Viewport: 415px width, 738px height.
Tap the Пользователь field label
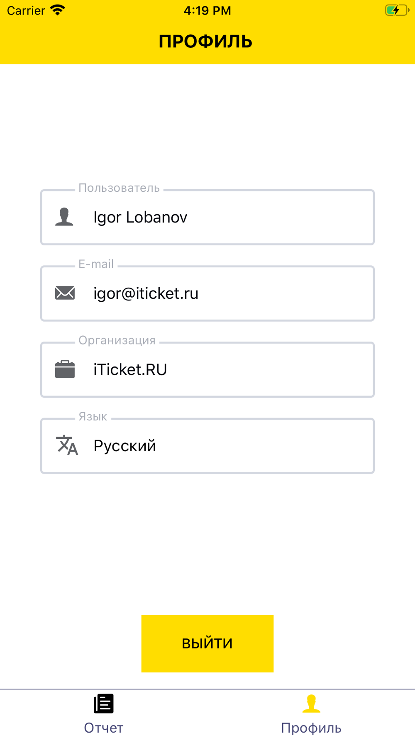point(119,188)
